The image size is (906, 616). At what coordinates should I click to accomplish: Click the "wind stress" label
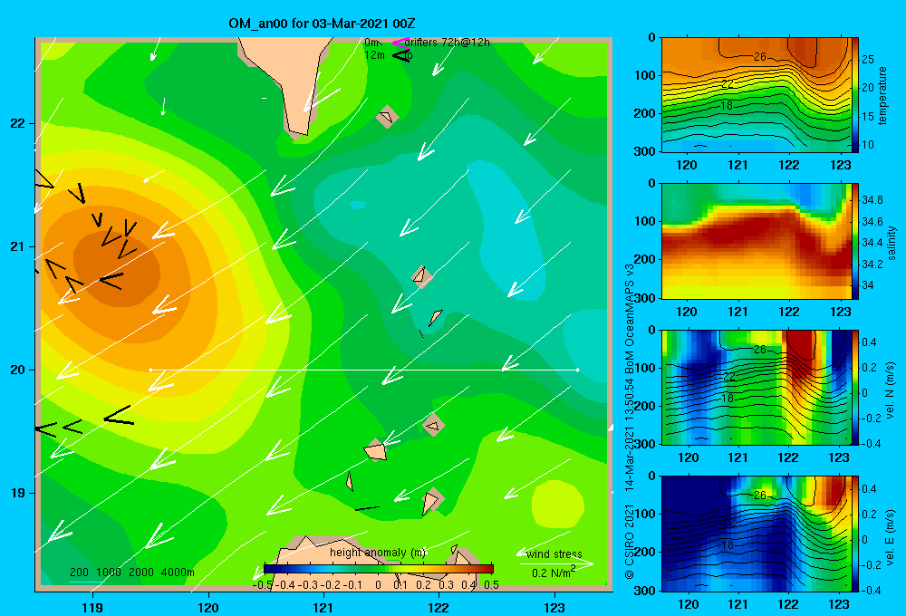(x=554, y=554)
